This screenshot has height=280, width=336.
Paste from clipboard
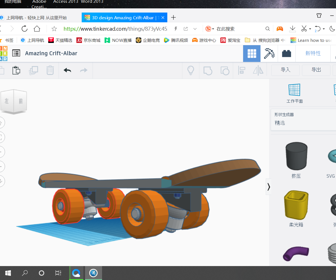tap(16, 70)
